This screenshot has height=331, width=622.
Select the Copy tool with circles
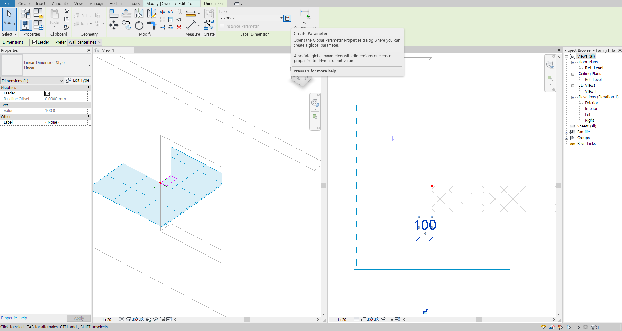click(x=126, y=25)
